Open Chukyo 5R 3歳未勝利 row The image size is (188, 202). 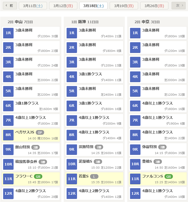158,91
